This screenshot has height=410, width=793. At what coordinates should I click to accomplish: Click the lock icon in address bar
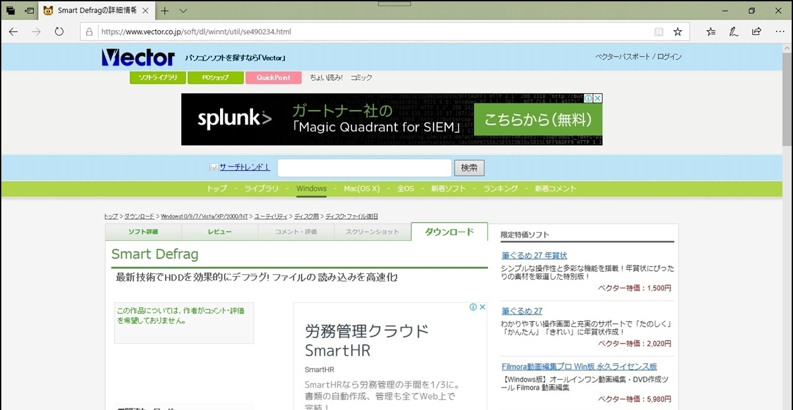(x=90, y=32)
